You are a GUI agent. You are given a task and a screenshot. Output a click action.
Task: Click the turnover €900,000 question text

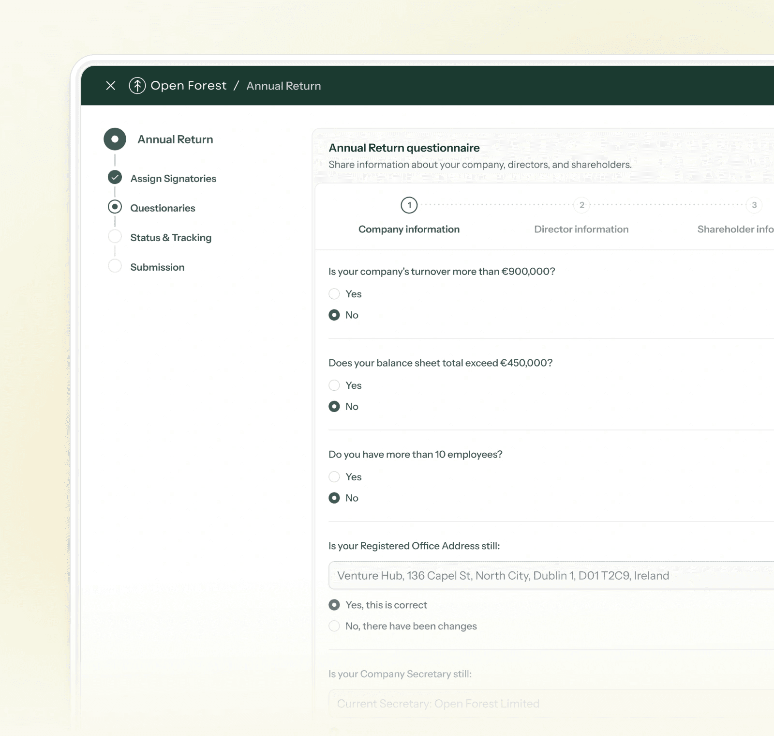point(442,272)
